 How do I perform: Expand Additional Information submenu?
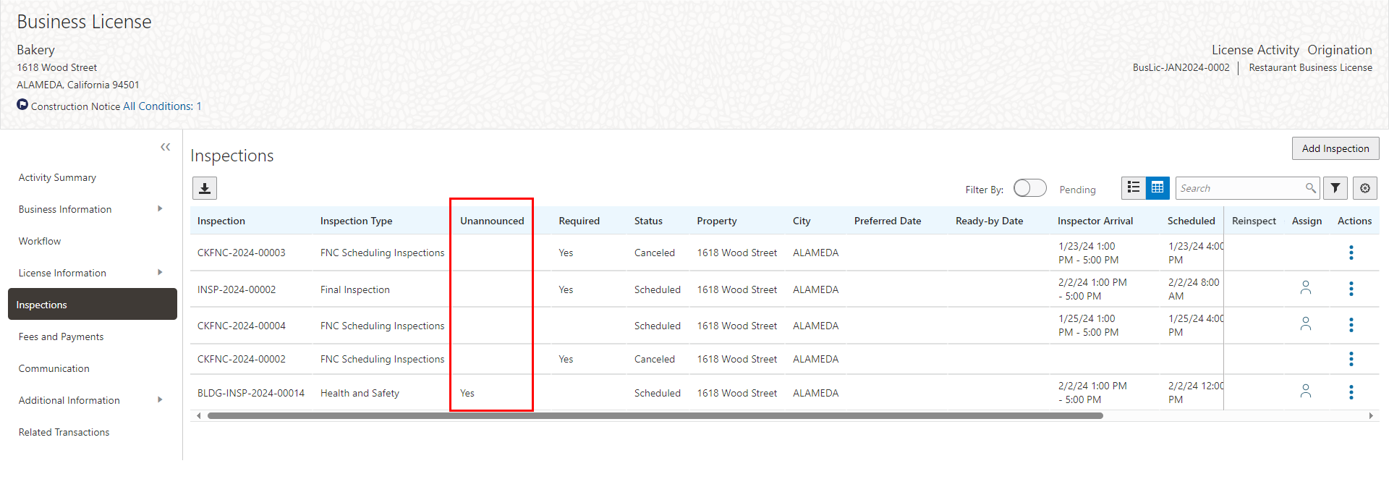pos(160,399)
